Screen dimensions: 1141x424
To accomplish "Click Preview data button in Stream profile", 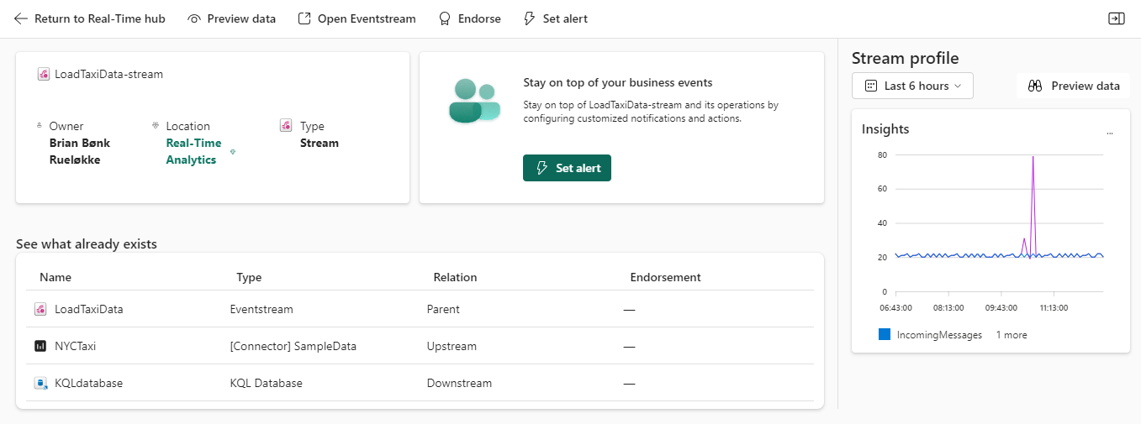I will click(1074, 86).
